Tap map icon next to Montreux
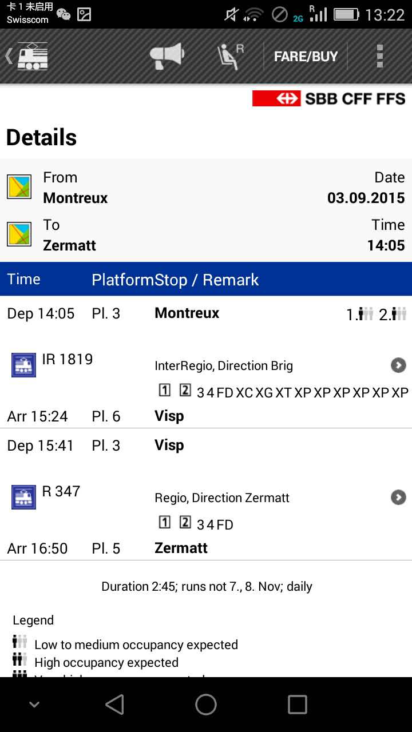Screen dimensions: 412x732 tap(19, 187)
